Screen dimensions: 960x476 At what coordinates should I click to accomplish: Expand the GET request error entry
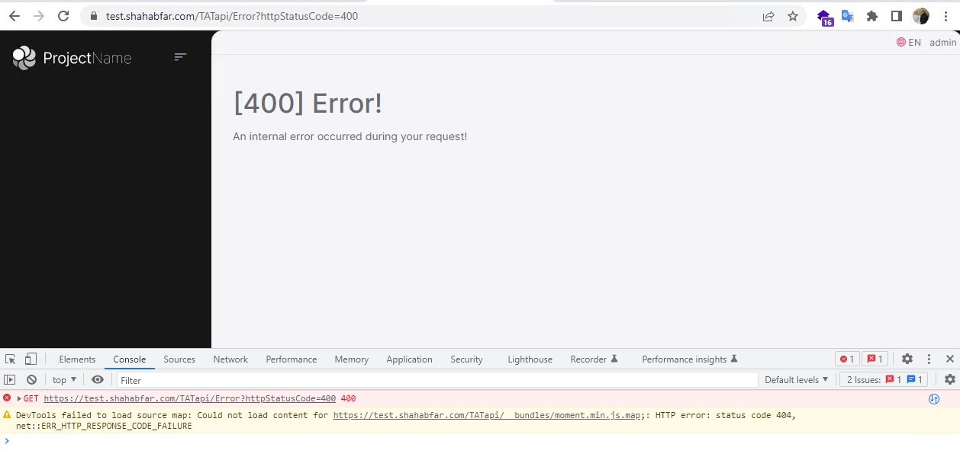pyautogui.click(x=17, y=398)
